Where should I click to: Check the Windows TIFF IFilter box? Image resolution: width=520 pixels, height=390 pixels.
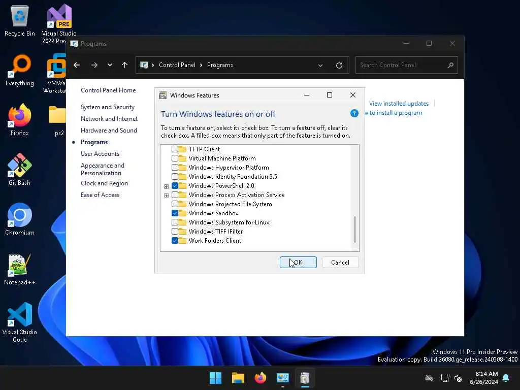(175, 231)
